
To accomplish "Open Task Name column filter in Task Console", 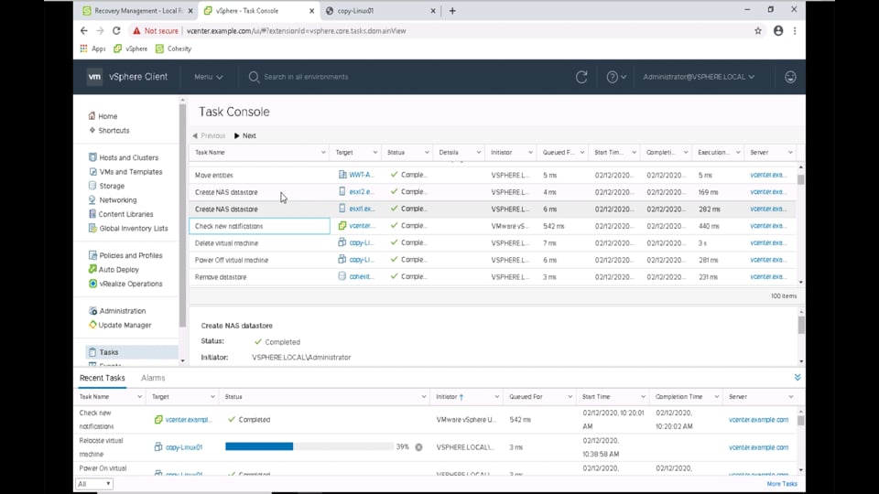I will 323,153.
